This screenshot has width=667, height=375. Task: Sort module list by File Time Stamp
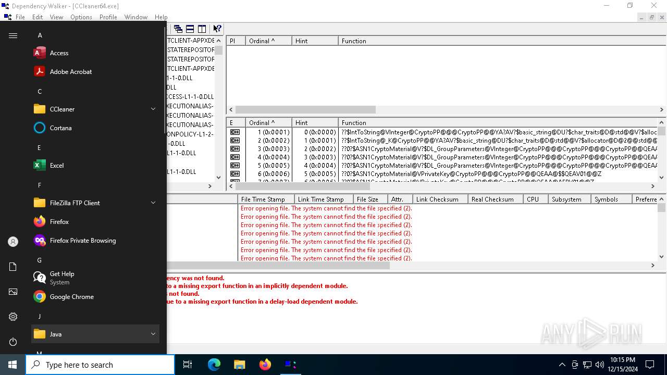[x=266, y=199]
